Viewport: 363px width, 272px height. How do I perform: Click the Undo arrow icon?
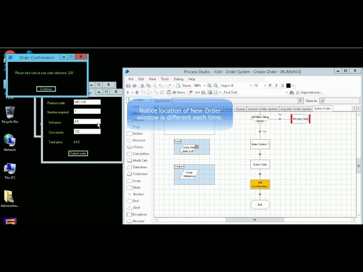(161, 86)
